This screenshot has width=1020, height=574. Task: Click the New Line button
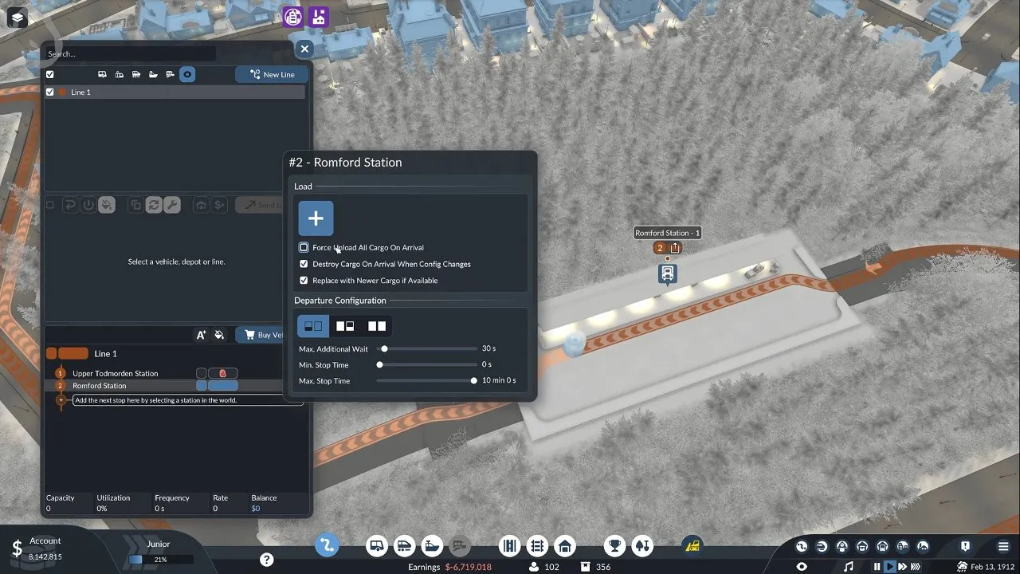click(x=273, y=74)
